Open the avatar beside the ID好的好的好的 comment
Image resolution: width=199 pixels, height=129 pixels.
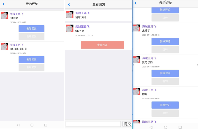(x=4, y=46)
